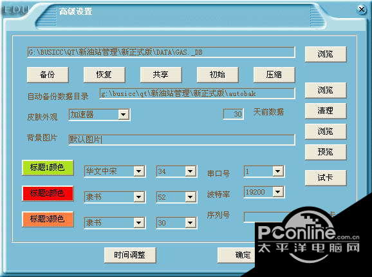Click the 序列号 serial number field

[x=268, y=216]
